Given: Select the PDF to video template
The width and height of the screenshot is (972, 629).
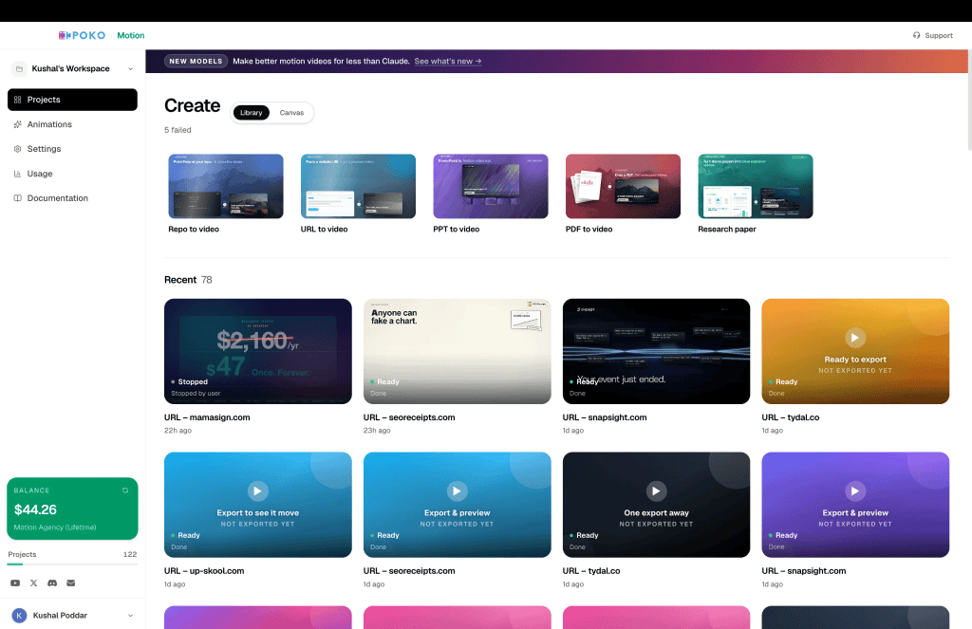Looking at the screenshot, I should coord(623,187).
